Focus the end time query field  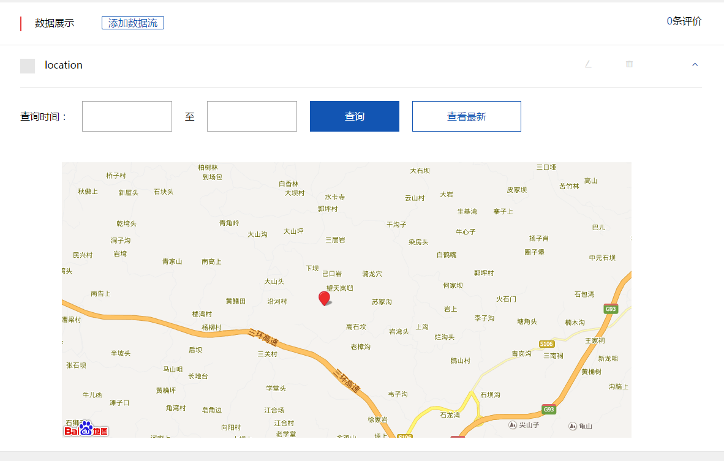(252, 116)
